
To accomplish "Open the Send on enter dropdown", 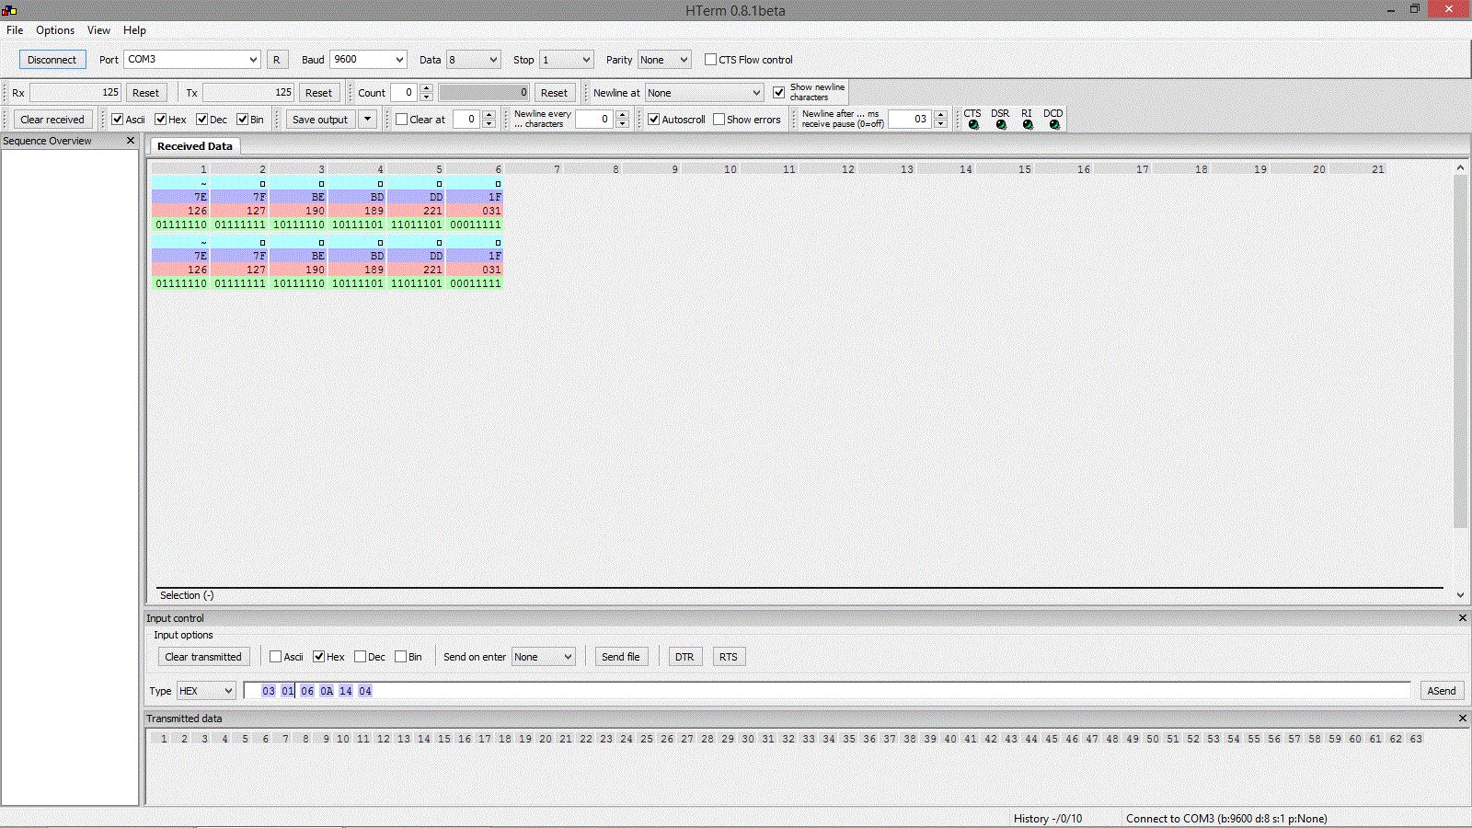I will coord(543,657).
